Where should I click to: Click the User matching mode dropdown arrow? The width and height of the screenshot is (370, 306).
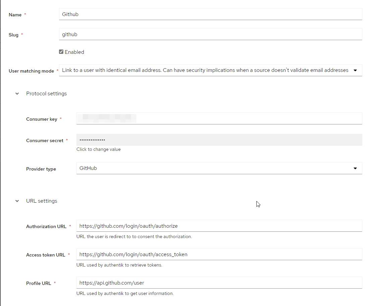[x=355, y=70]
